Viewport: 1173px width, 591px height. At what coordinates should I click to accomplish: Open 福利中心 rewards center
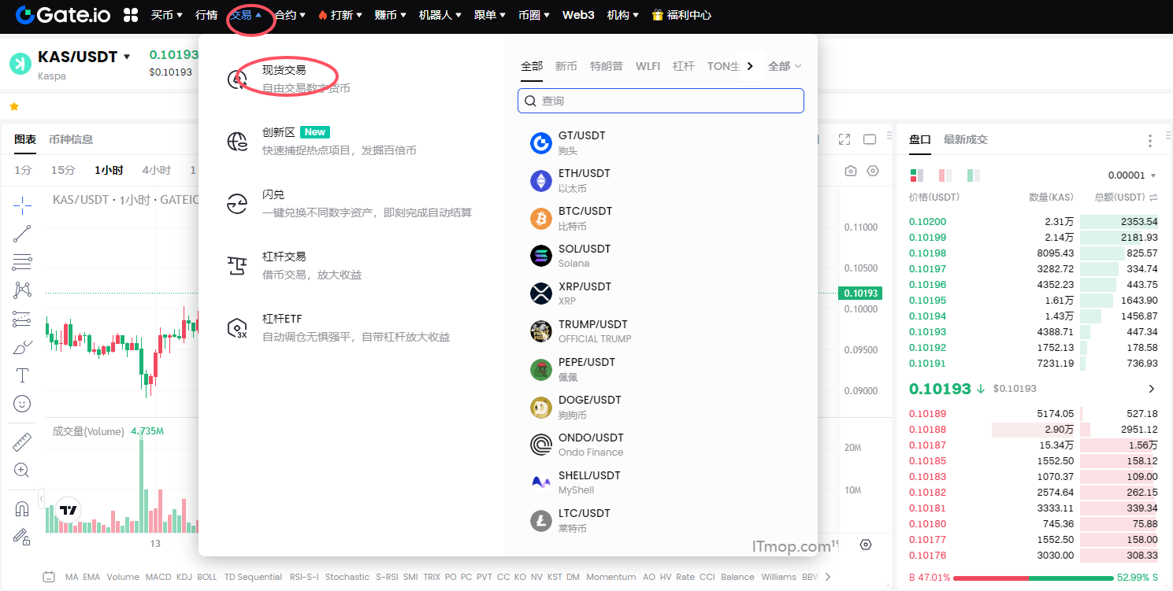[681, 15]
